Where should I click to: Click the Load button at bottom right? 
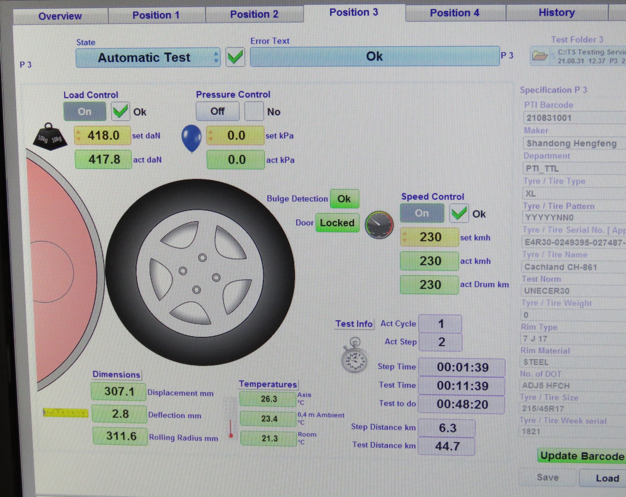coord(608,478)
